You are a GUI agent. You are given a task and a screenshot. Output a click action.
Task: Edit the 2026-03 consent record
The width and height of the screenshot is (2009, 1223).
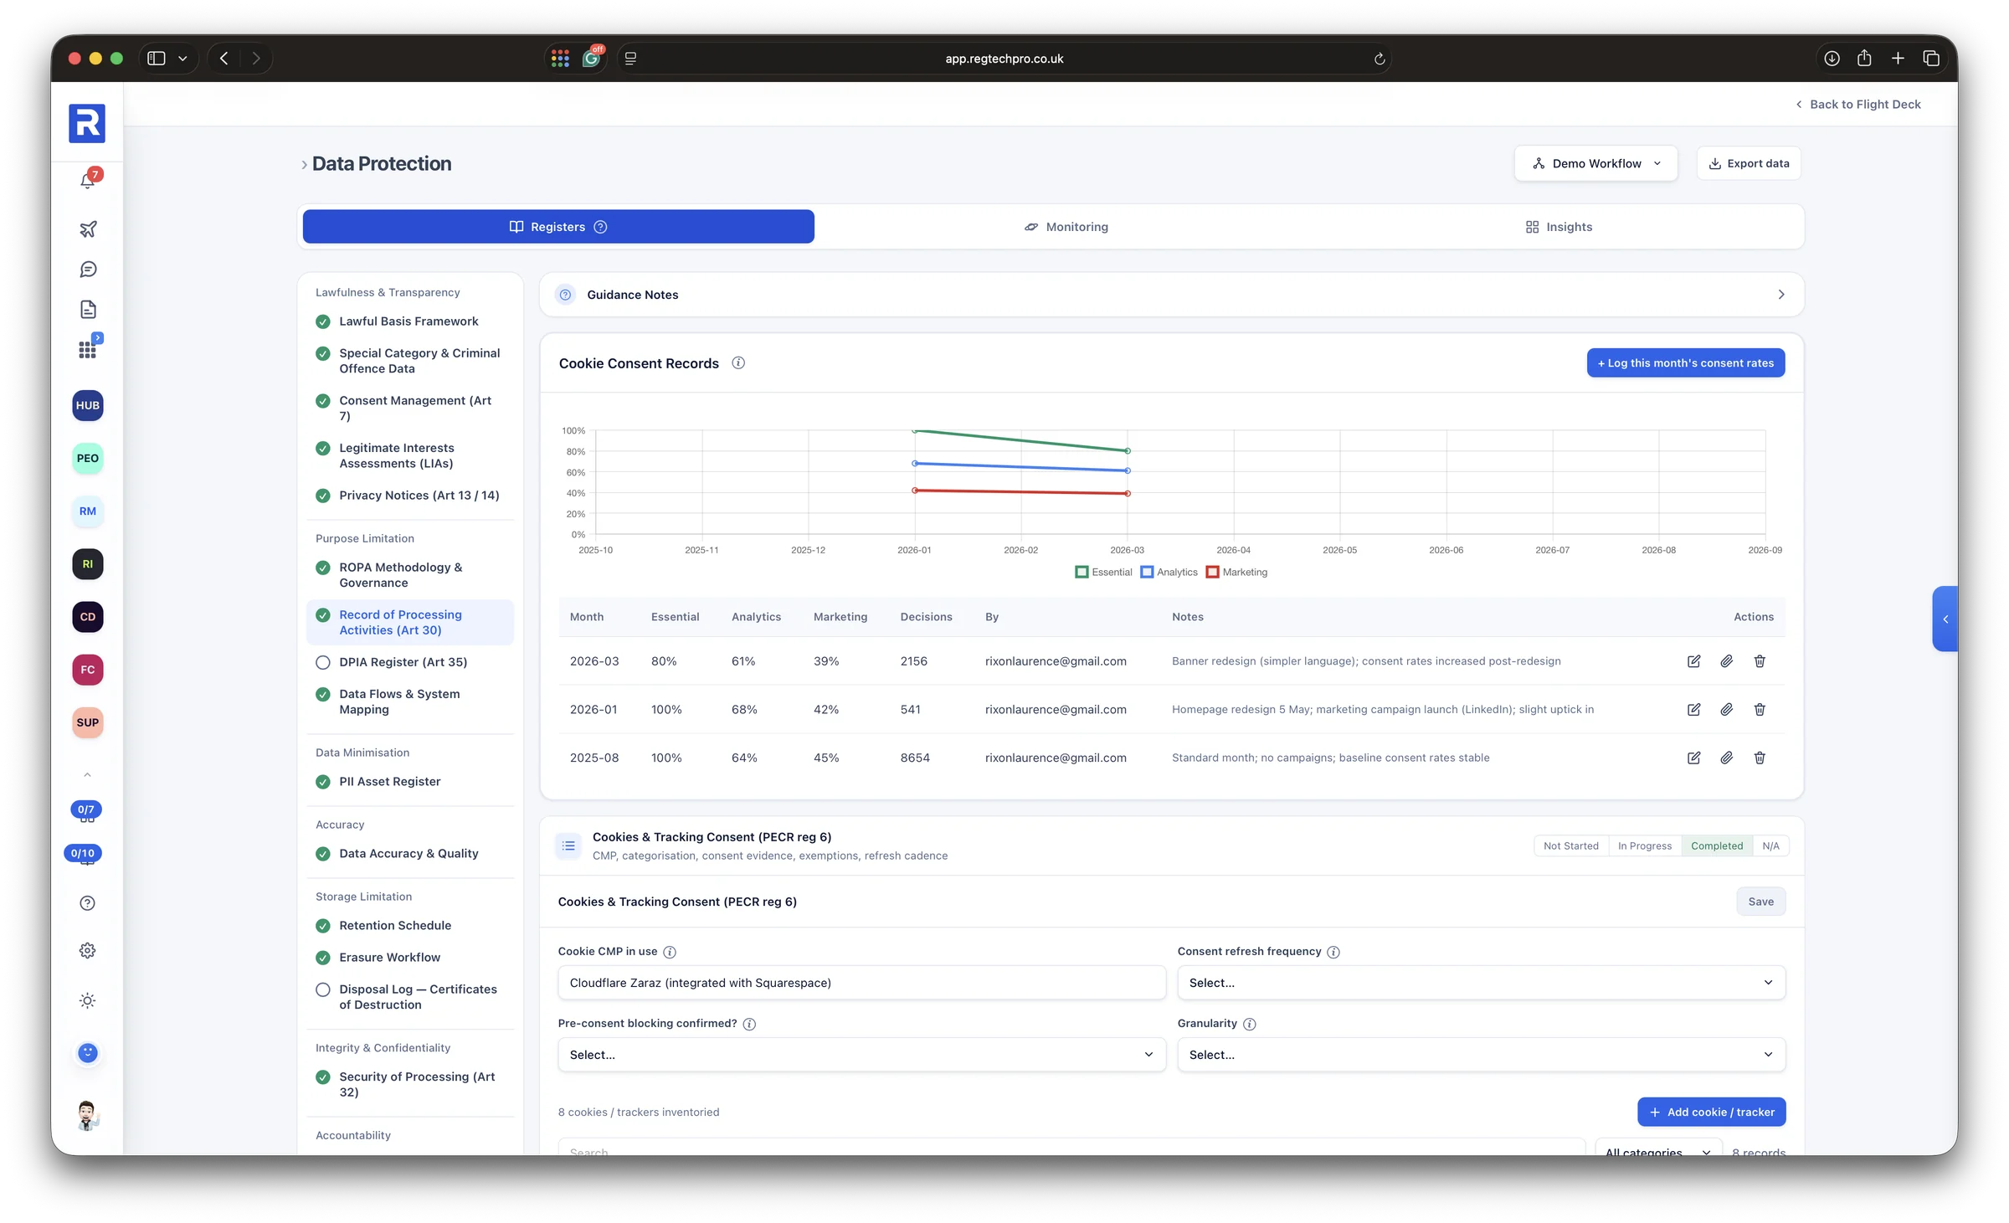[1694, 661]
